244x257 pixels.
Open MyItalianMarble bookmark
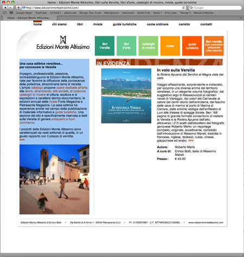click(203, 13)
